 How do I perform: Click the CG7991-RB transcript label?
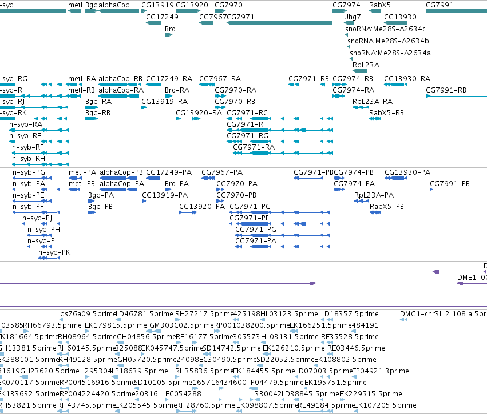(x=446, y=90)
